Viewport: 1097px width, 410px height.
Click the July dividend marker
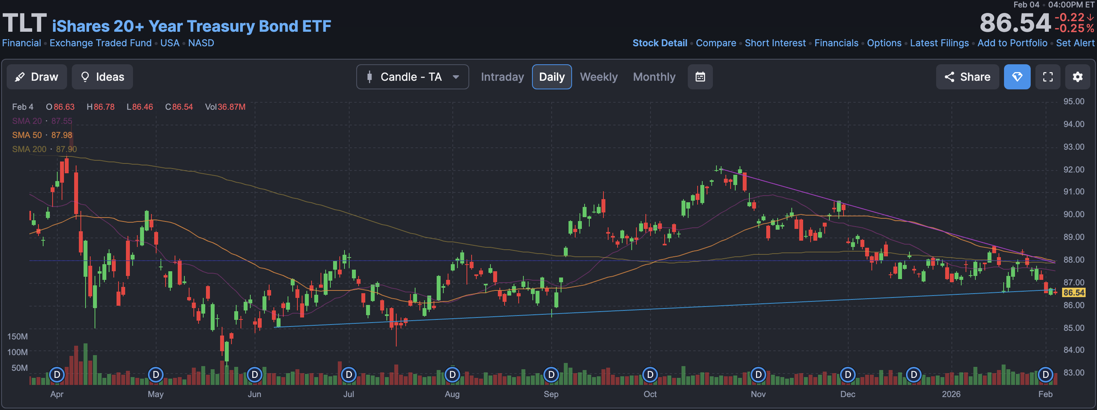click(x=349, y=375)
